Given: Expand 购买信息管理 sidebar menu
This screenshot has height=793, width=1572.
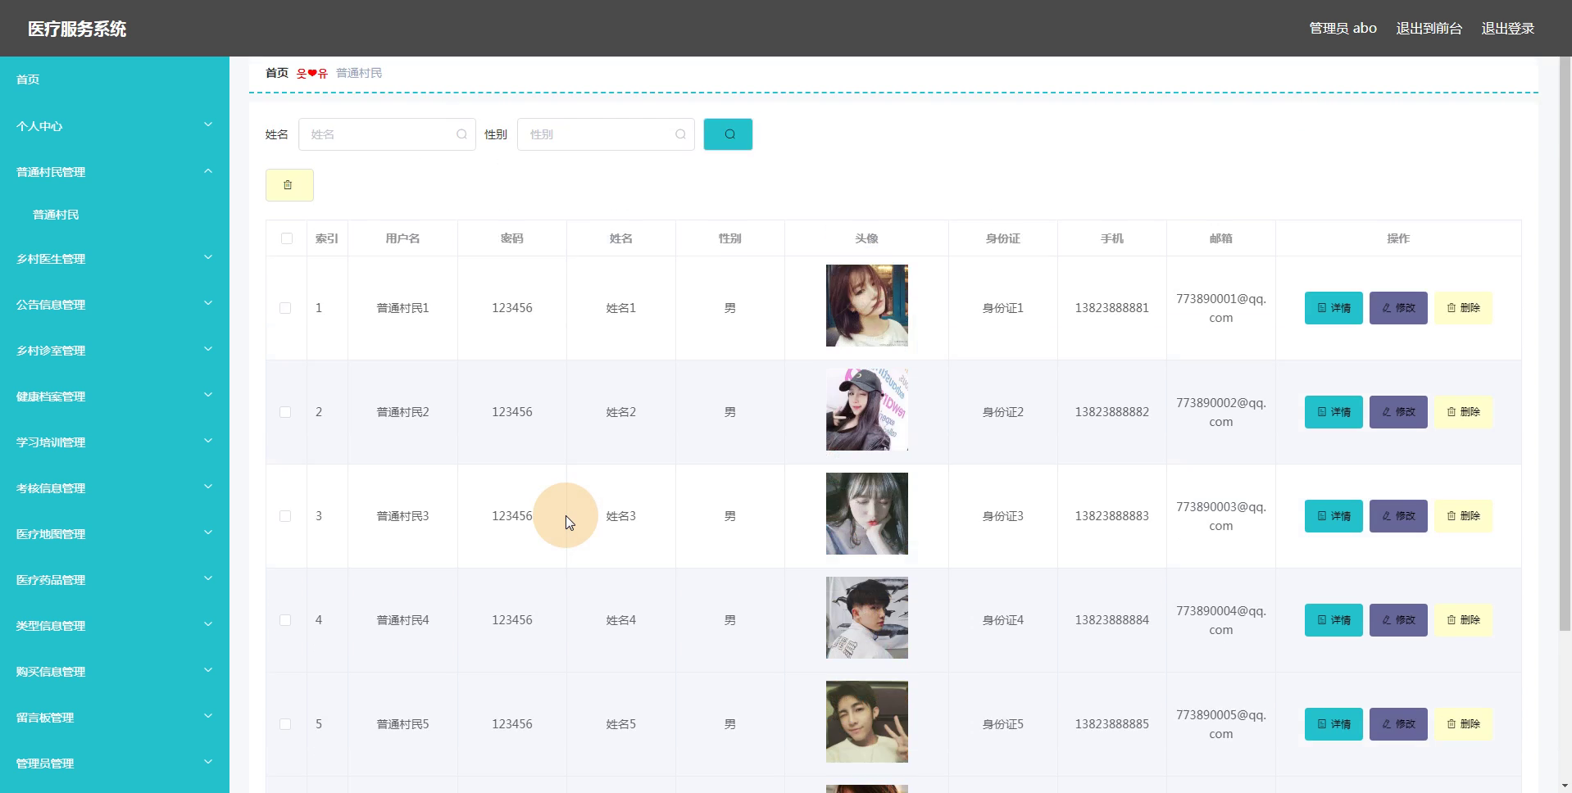Looking at the screenshot, I should (115, 671).
